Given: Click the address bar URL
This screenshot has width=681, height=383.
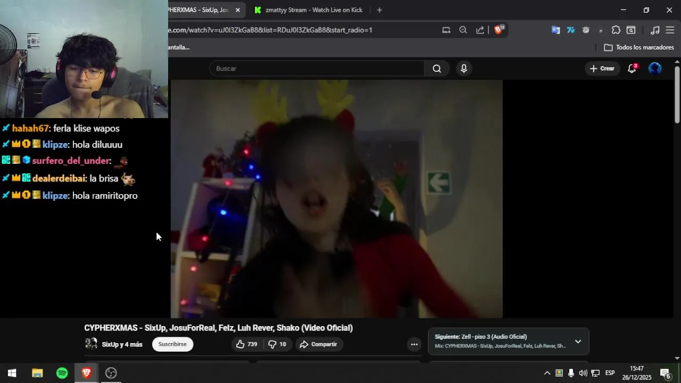Looking at the screenshot, I should 270,30.
